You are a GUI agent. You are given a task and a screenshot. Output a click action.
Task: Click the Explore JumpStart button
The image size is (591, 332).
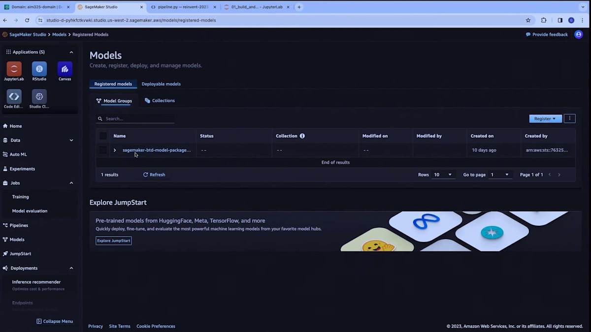[x=114, y=241]
